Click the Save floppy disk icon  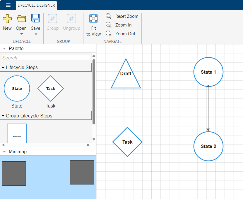(36, 18)
